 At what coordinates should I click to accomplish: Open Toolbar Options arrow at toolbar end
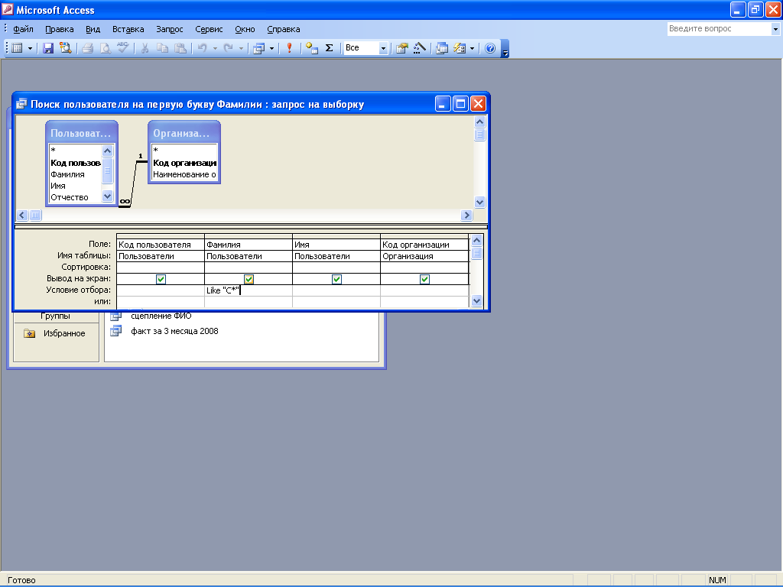point(505,49)
